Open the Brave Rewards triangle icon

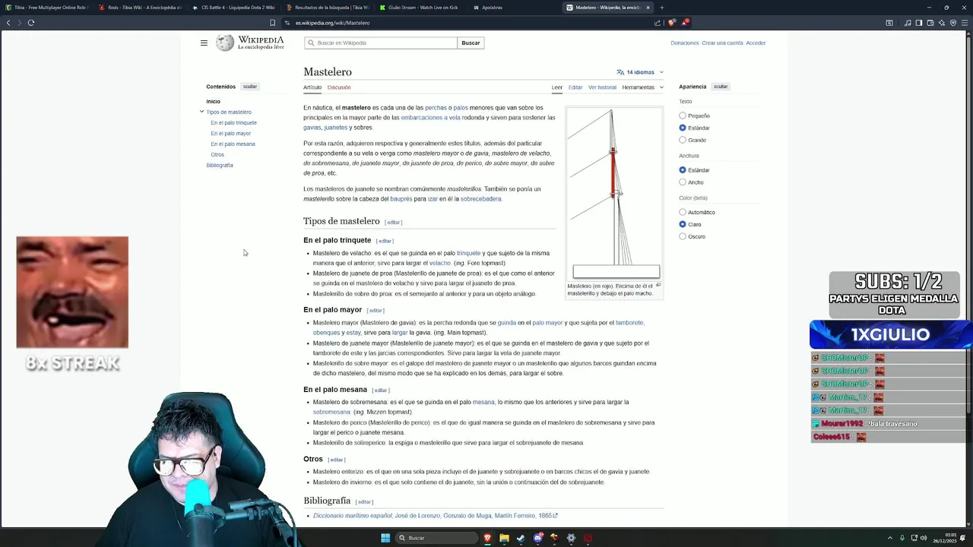684,23
